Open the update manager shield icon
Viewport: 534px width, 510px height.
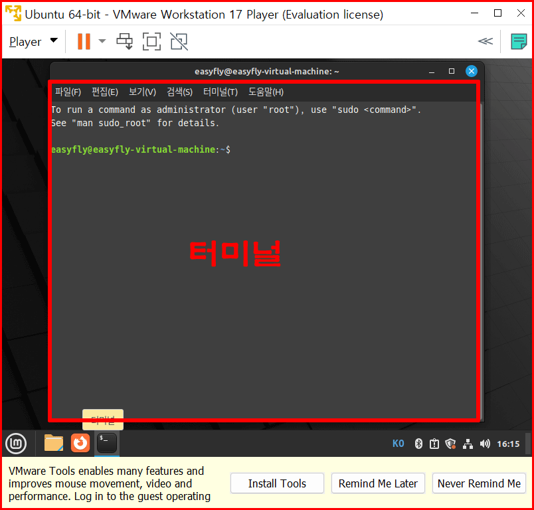tap(450, 444)
